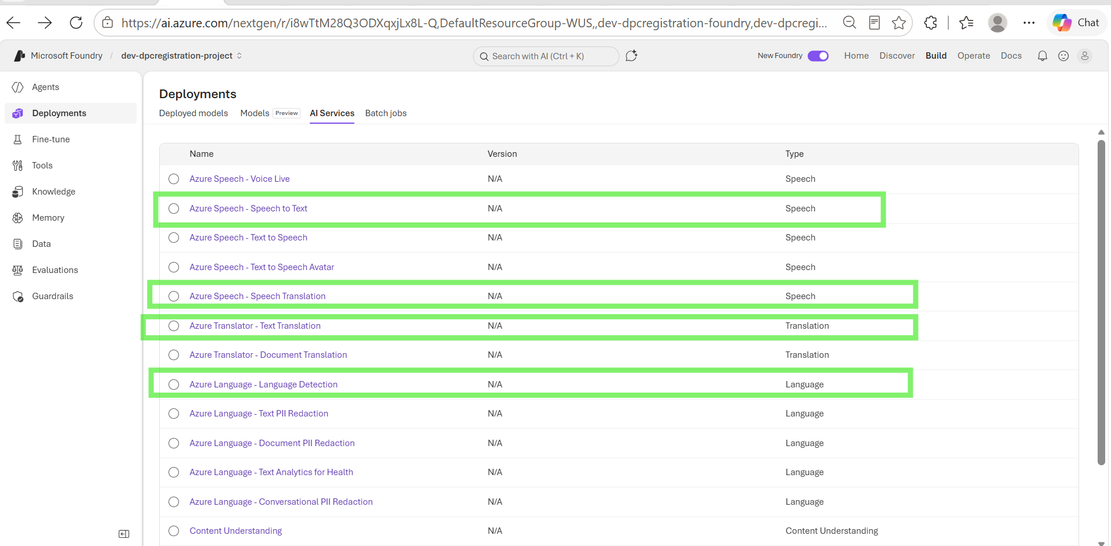Viewport: 1111px width, 546px height.
Task: Open the zoom magnifier in address bar
Action: tap(850, 23)
